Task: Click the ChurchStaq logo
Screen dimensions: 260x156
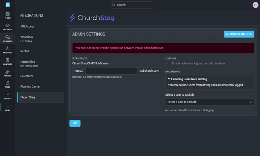Action: tap(92, 18)
